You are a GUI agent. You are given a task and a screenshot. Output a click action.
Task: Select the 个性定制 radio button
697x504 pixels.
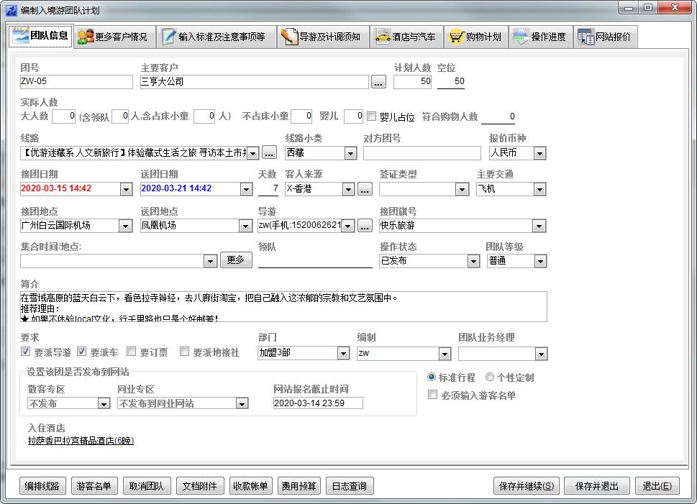[x=490, y=377]
